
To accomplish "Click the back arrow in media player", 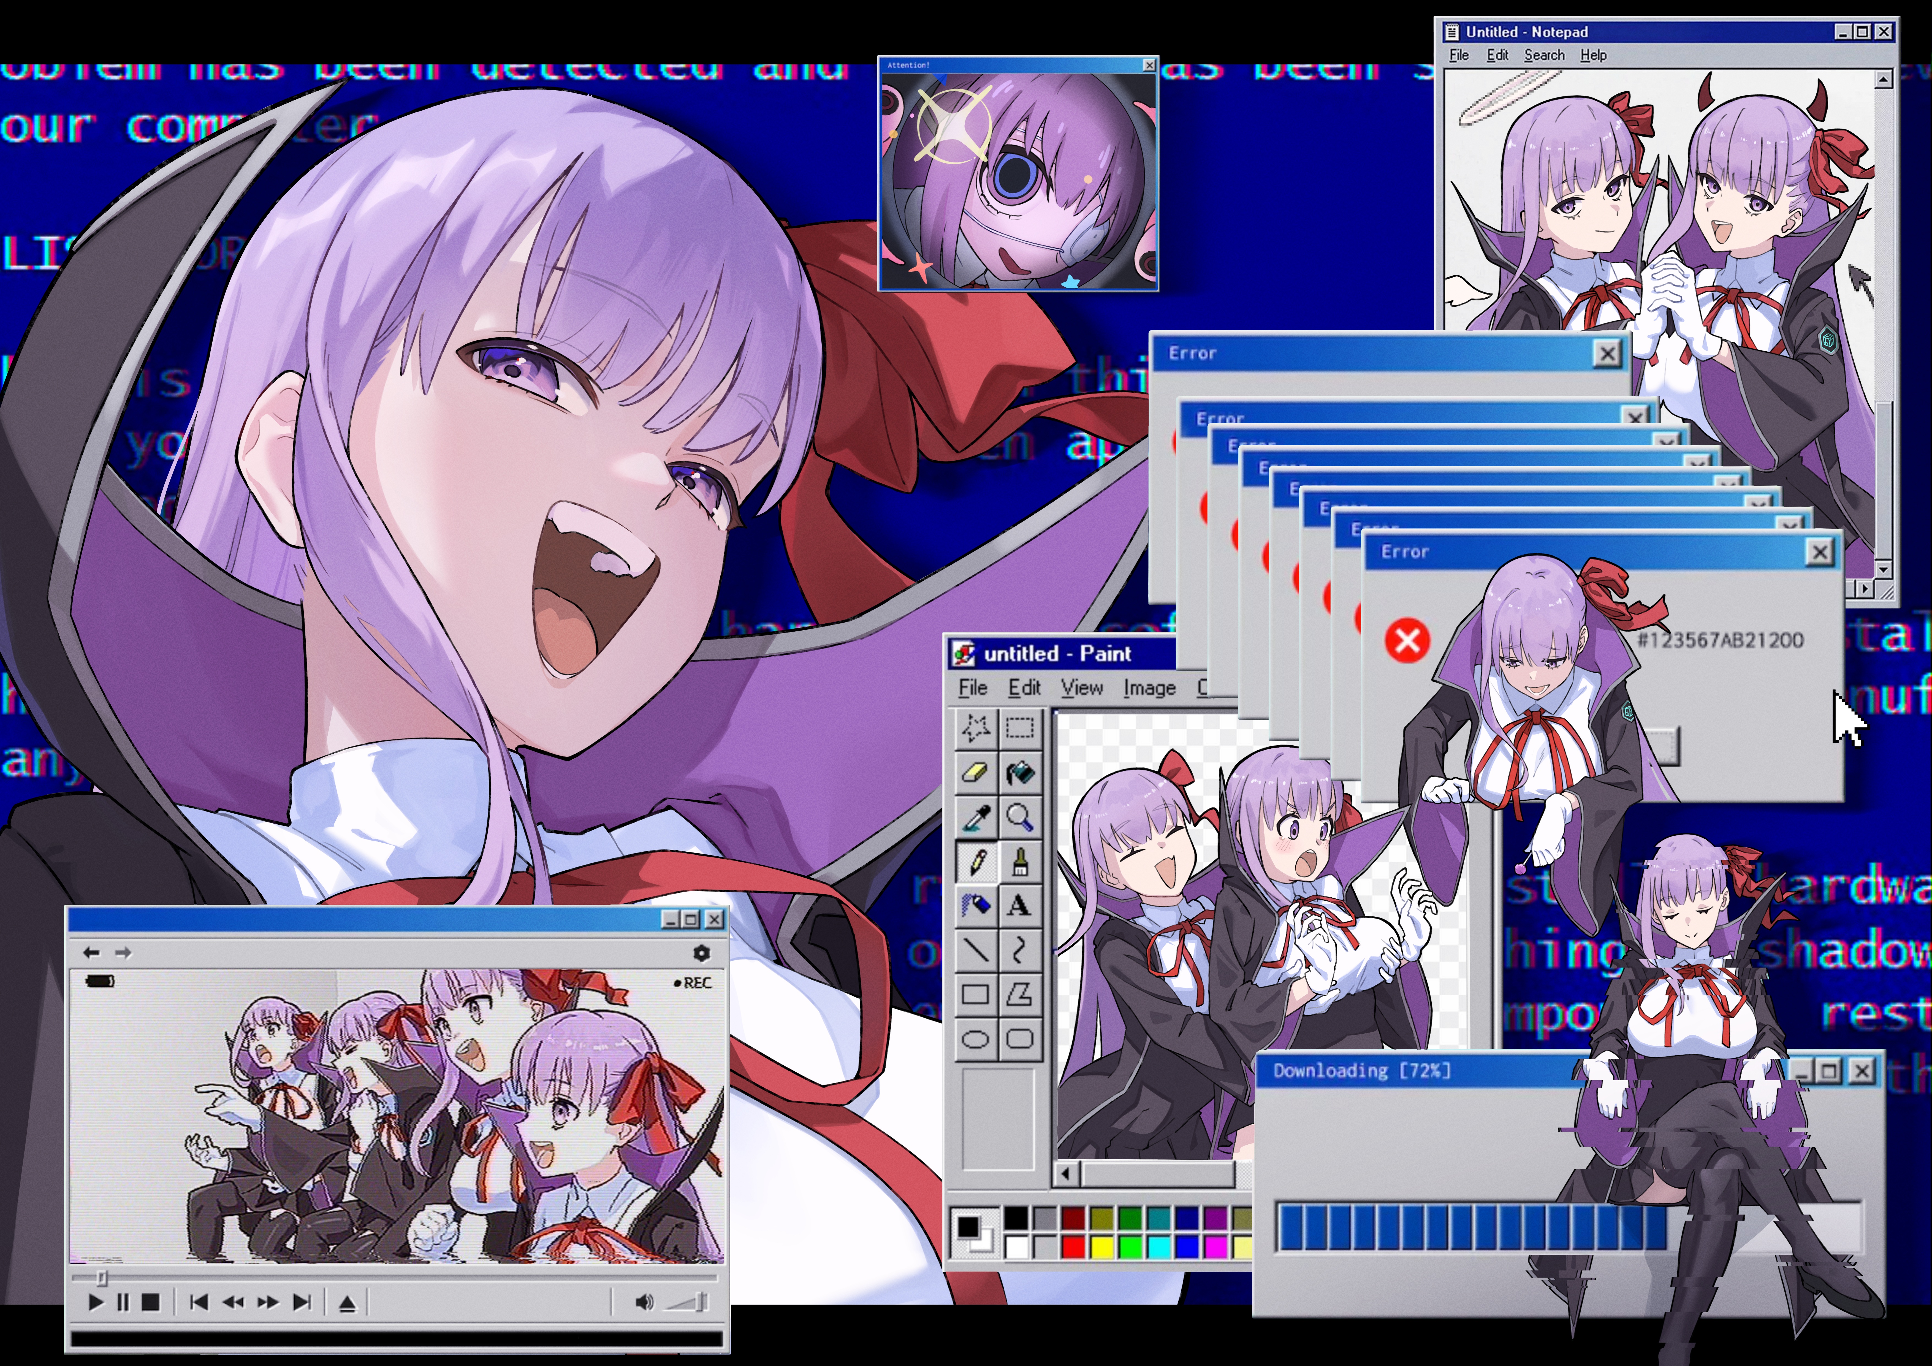I will [x=92, y=953].
